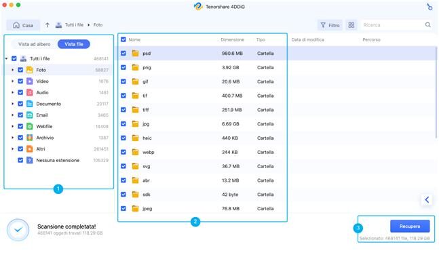
Task: Click the search magnifier icon
Action: pyautogui.click(x=427, y=25)
